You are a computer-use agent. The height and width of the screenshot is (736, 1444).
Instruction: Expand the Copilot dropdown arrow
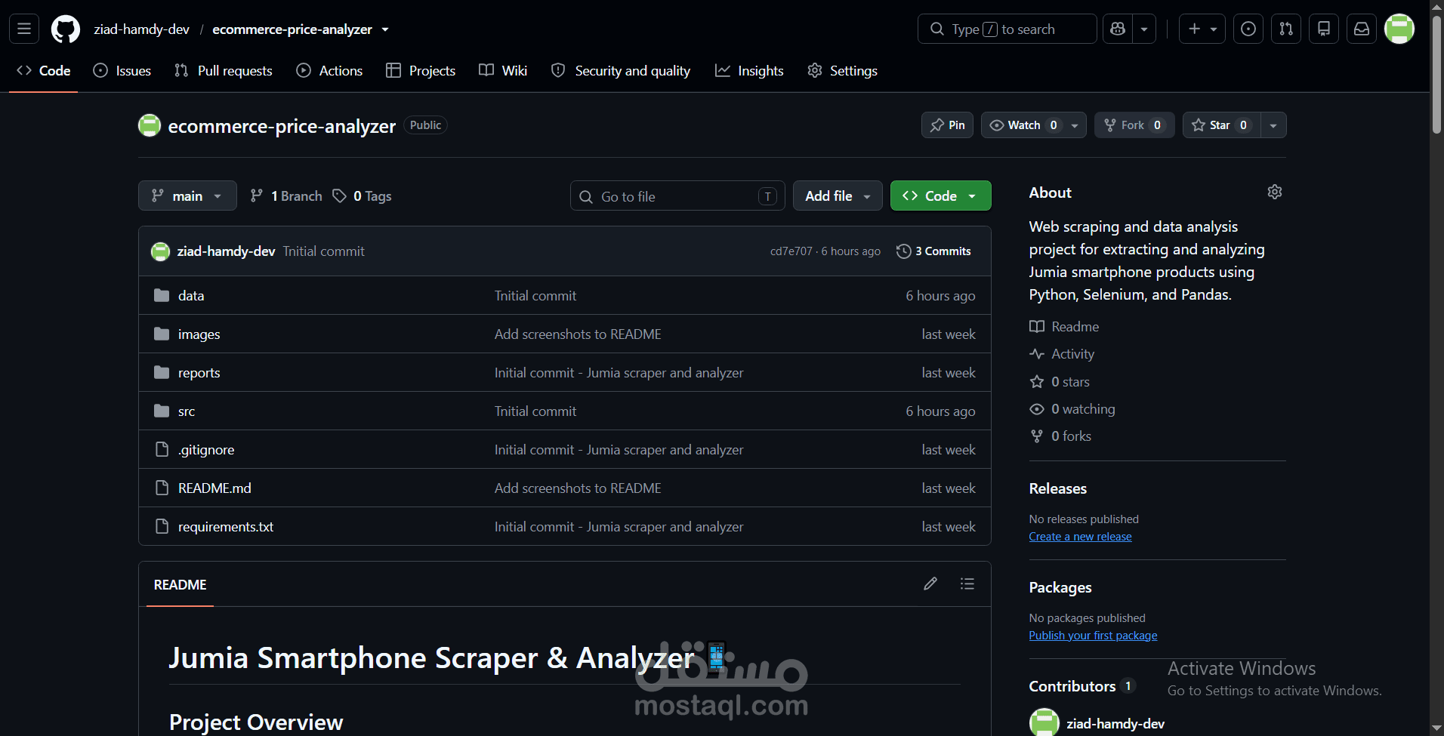coord(1144,29)
